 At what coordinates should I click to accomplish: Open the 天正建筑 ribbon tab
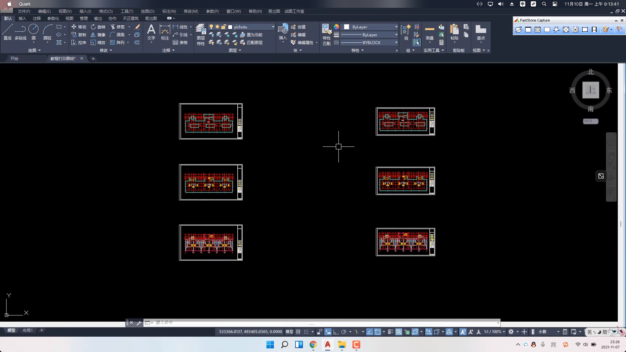click(x=130, y=19)
